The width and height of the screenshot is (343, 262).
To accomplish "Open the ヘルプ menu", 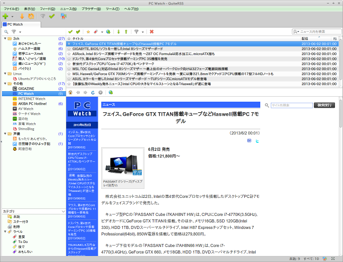I will [x=131, y=9].
